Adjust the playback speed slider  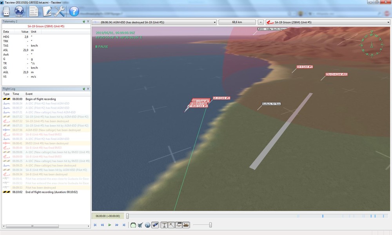[210, 225]
